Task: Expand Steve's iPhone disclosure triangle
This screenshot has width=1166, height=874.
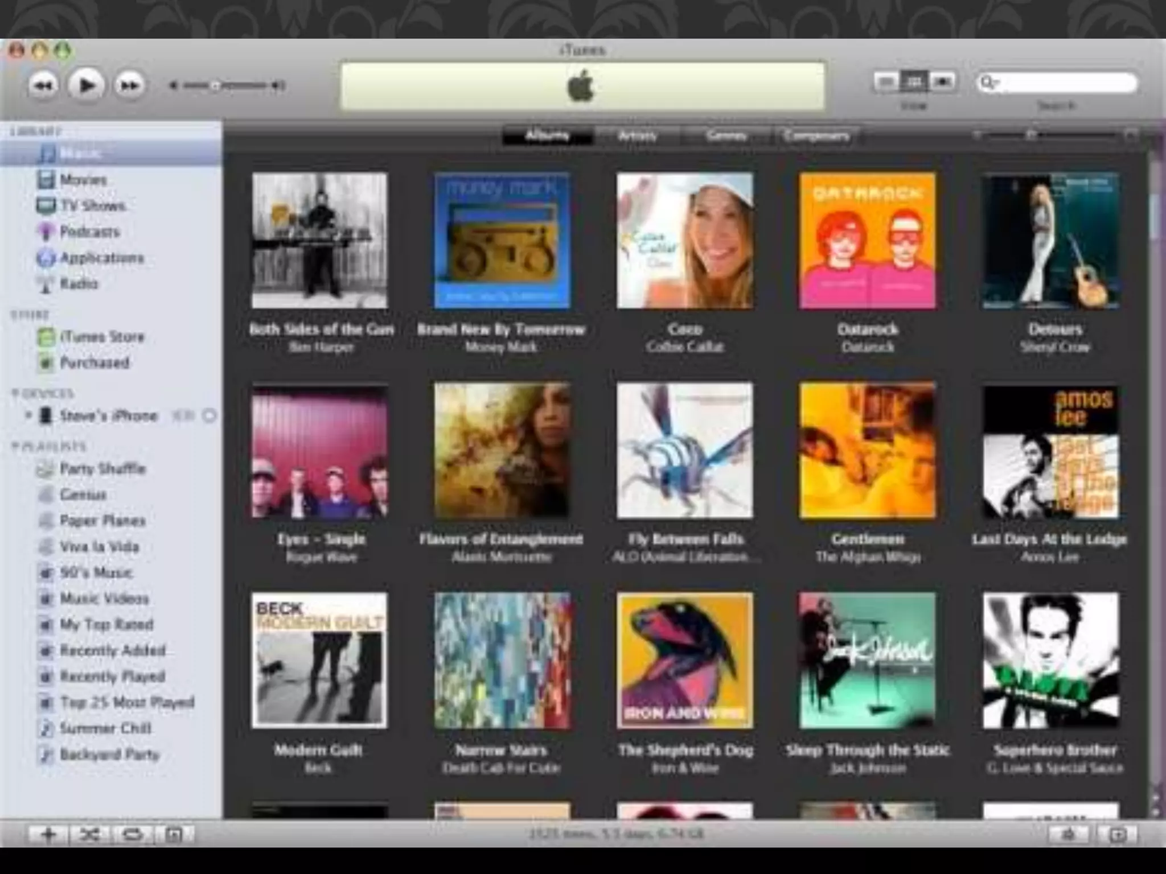Action: [28, 415]
